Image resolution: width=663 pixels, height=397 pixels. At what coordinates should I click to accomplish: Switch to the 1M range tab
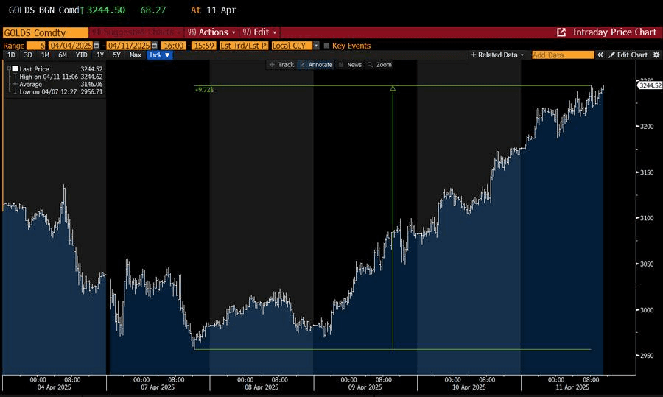(x=45, y=55)
